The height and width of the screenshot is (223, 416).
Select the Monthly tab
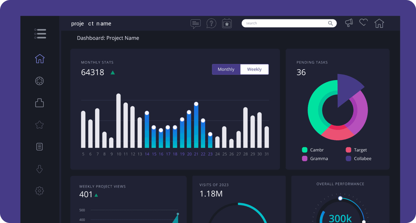click(x=226, y=69)
